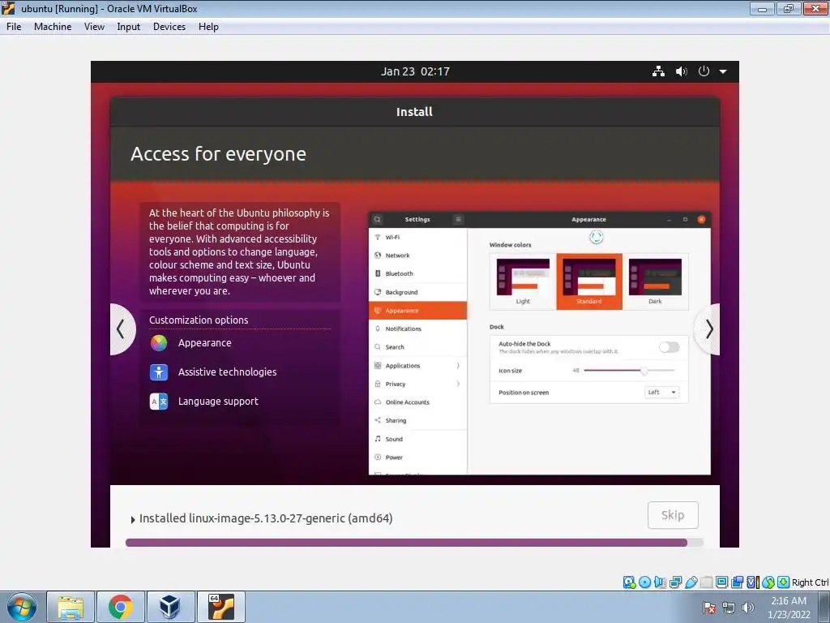Open the Position on screen Left dropdown
The width and height of the screenshot is (830, 623).
(x=661, y=392)
